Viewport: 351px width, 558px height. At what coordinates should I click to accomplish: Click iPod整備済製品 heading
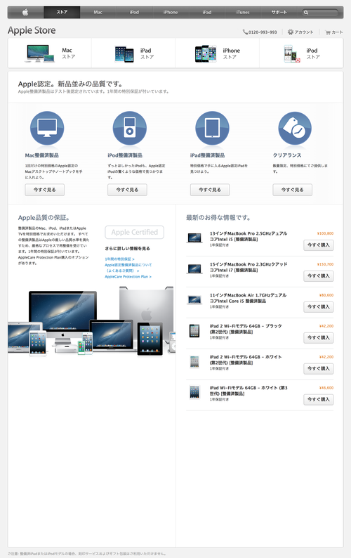[125, 155]
